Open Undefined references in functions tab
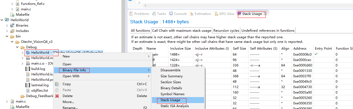353x109 pixels. pos(268,30)
